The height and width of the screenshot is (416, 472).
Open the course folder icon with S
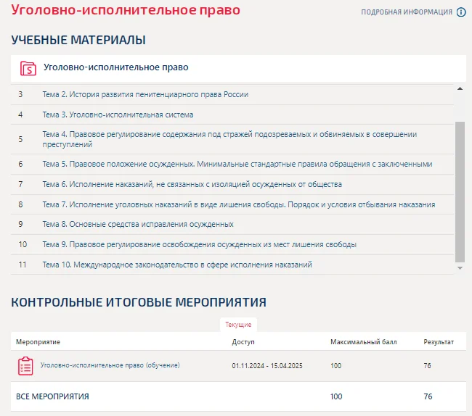click(x=28, y=68)
